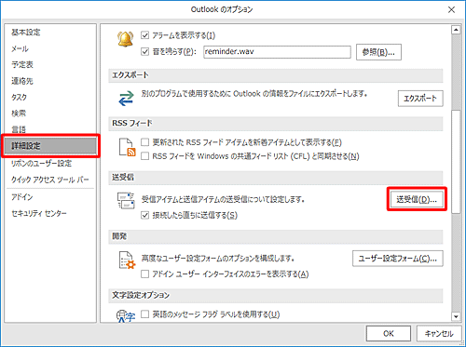Uncheck 音を鳴らす checkbox

click(145, 51)
